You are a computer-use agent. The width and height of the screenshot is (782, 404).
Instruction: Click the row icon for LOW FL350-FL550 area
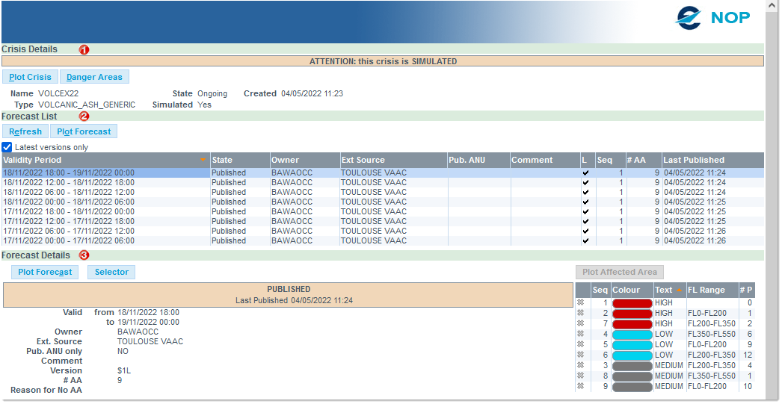[x=580, y=334]
